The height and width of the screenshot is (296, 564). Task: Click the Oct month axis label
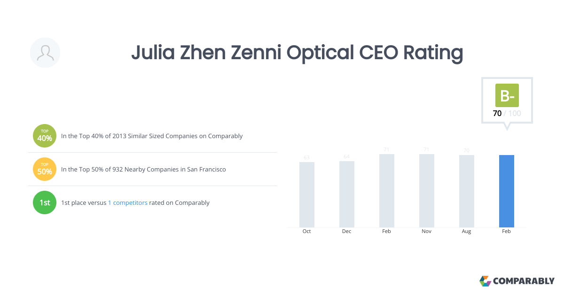pos(307,232)
